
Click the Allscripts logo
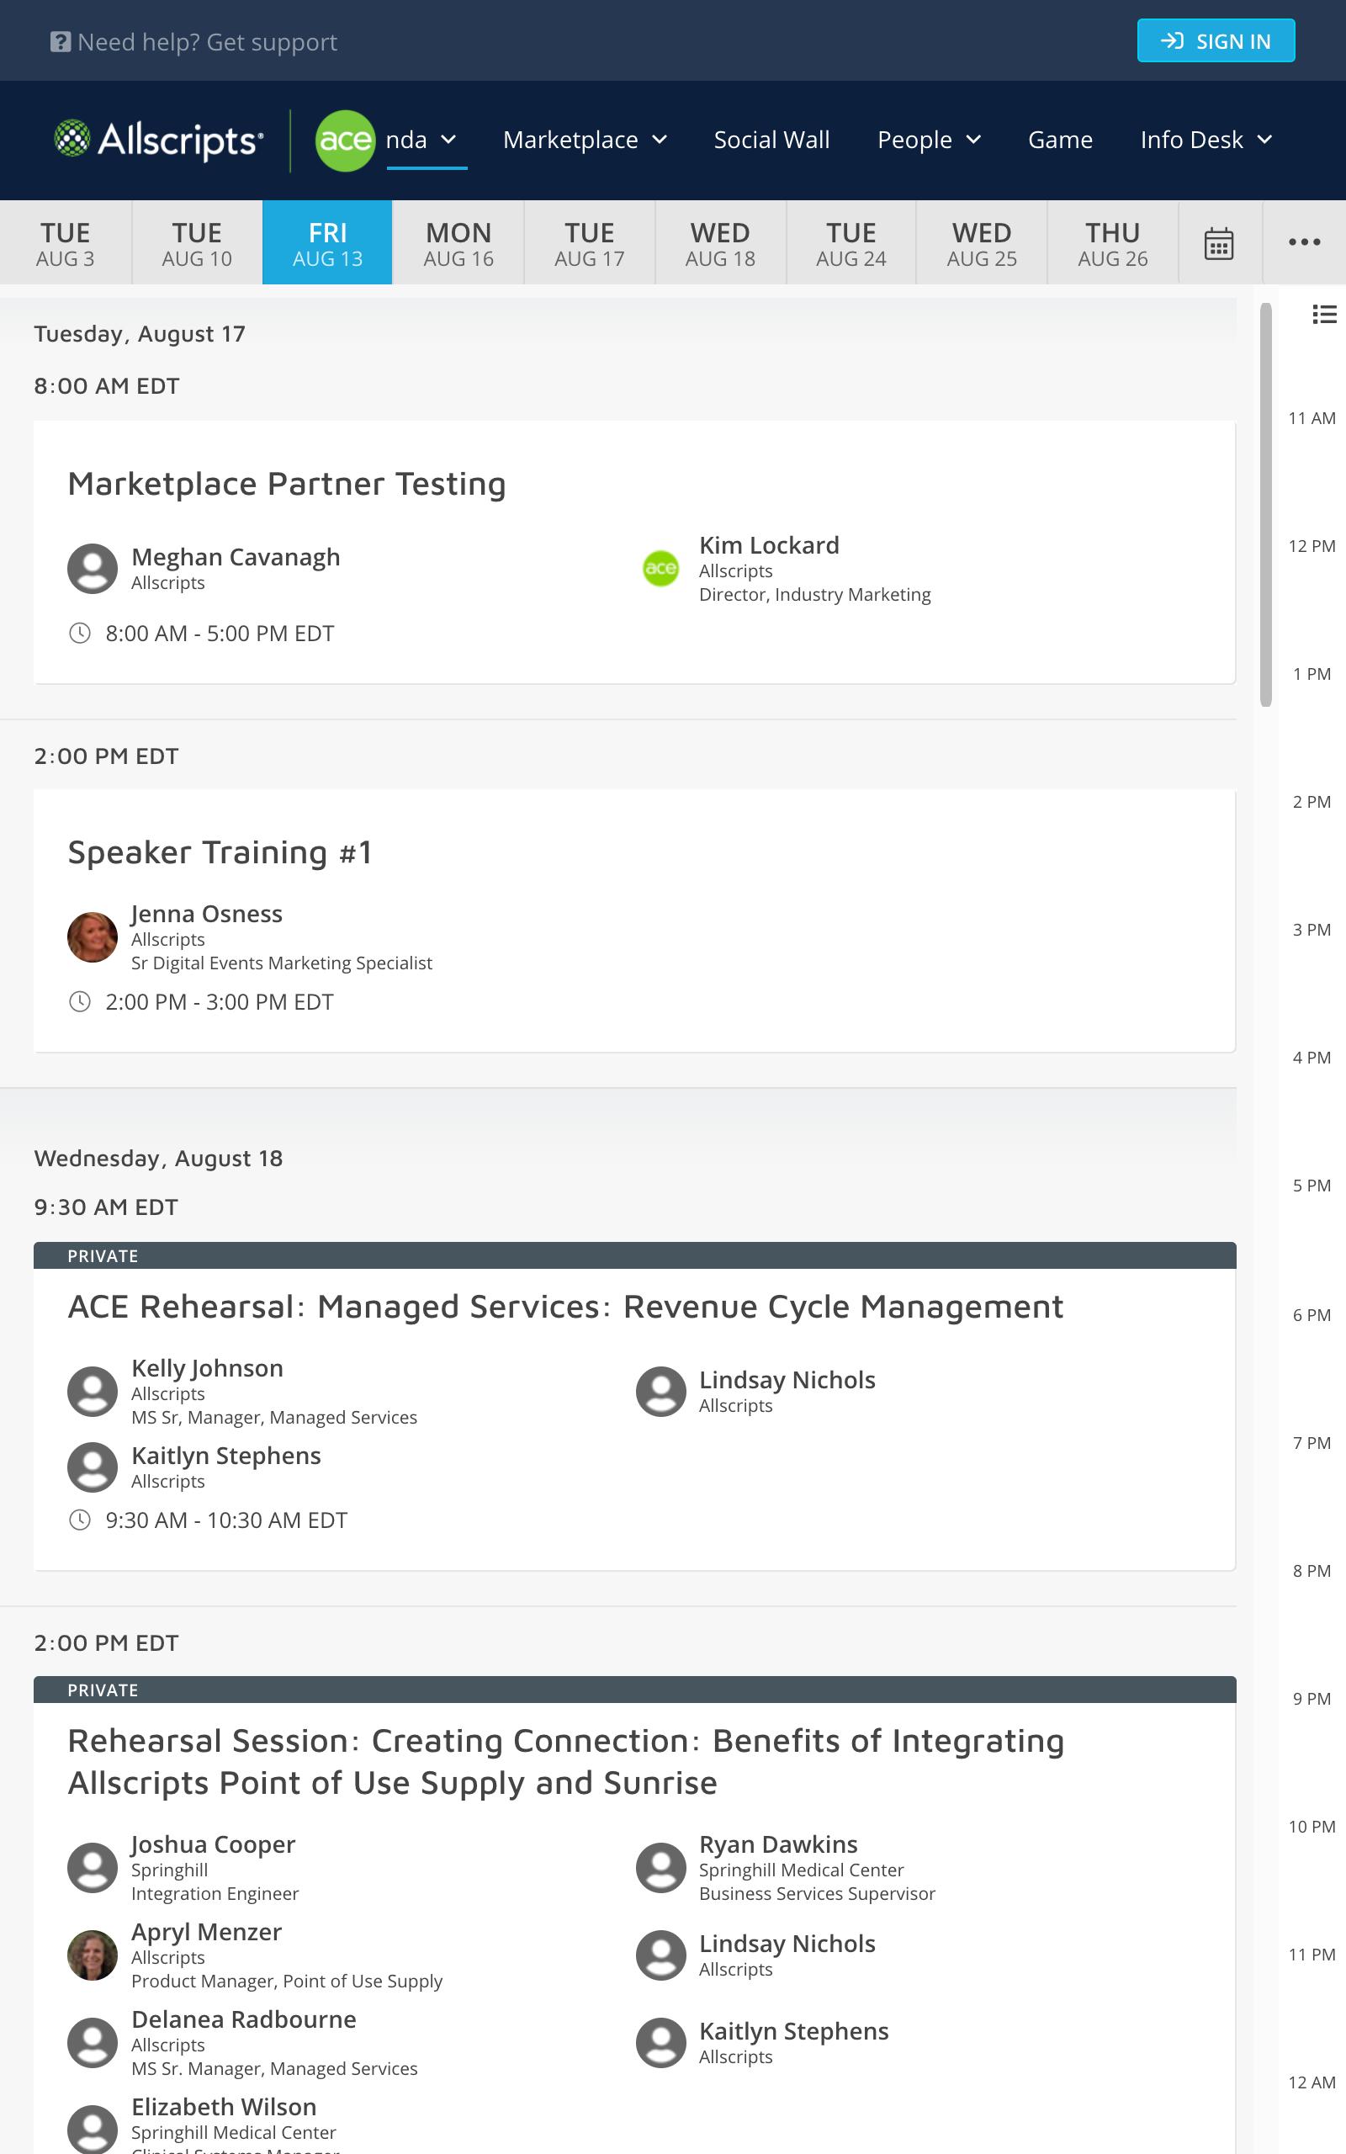pyautogui.click(x=158, y=140)
